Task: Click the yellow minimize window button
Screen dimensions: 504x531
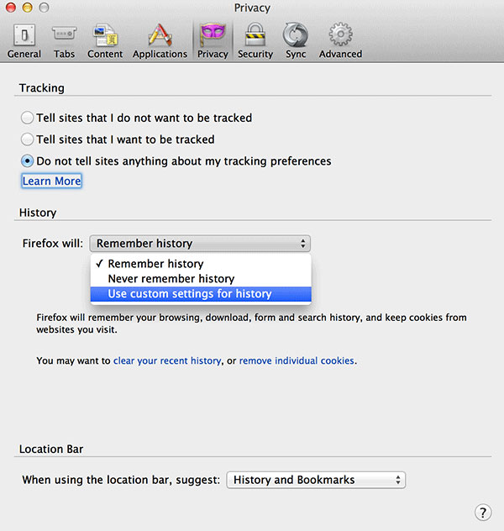Action: pos(28,8)
